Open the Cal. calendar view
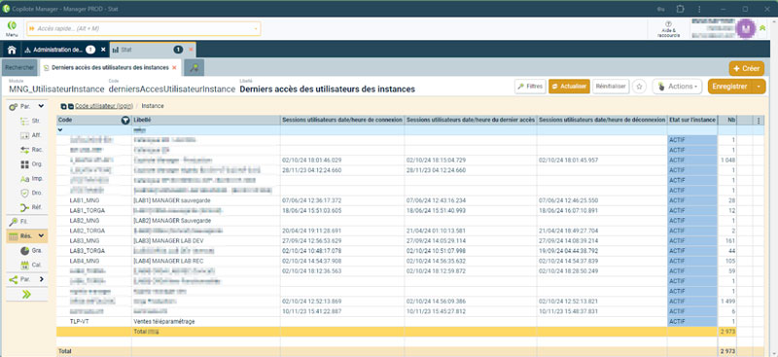 [31, 266]
